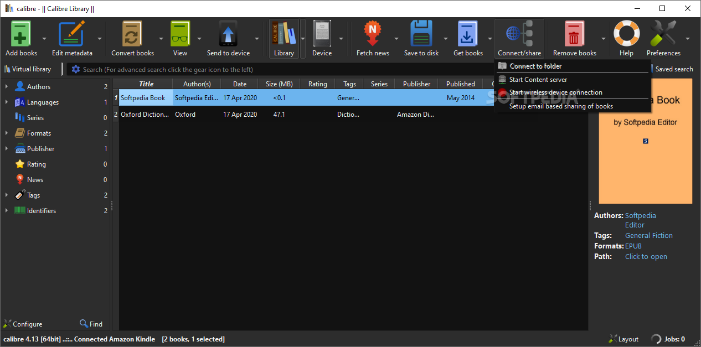This screenshot has height=347, width=701.
Task: Click the Configure tag browser button
Action: 23,324
